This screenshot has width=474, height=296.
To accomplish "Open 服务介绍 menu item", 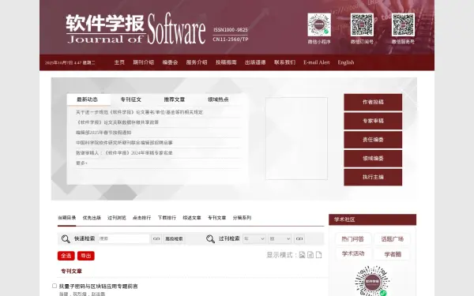I will tap(197, 62).
